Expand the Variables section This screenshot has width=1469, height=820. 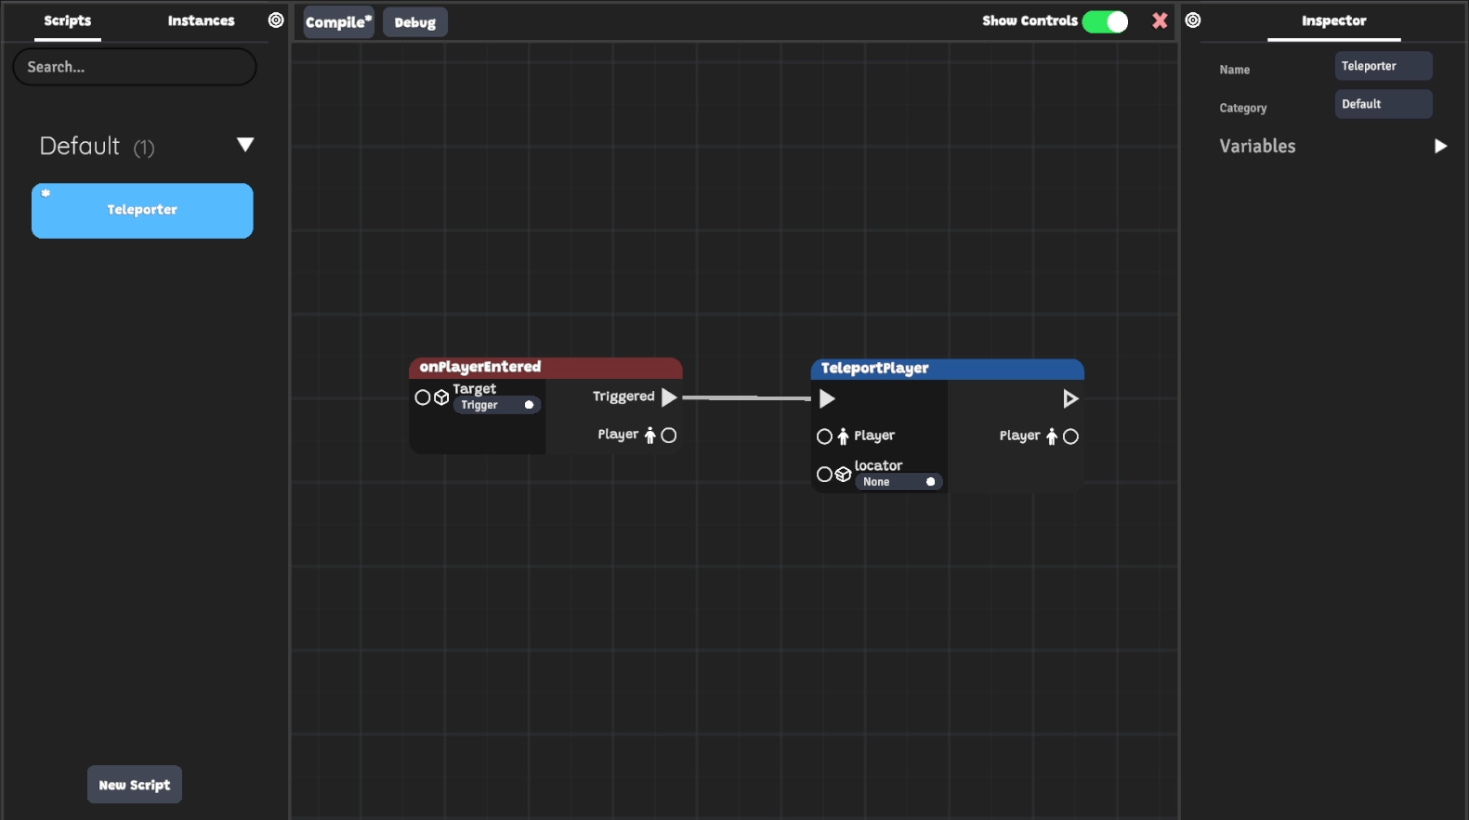pyautogui.click(x=1439, y=147)
